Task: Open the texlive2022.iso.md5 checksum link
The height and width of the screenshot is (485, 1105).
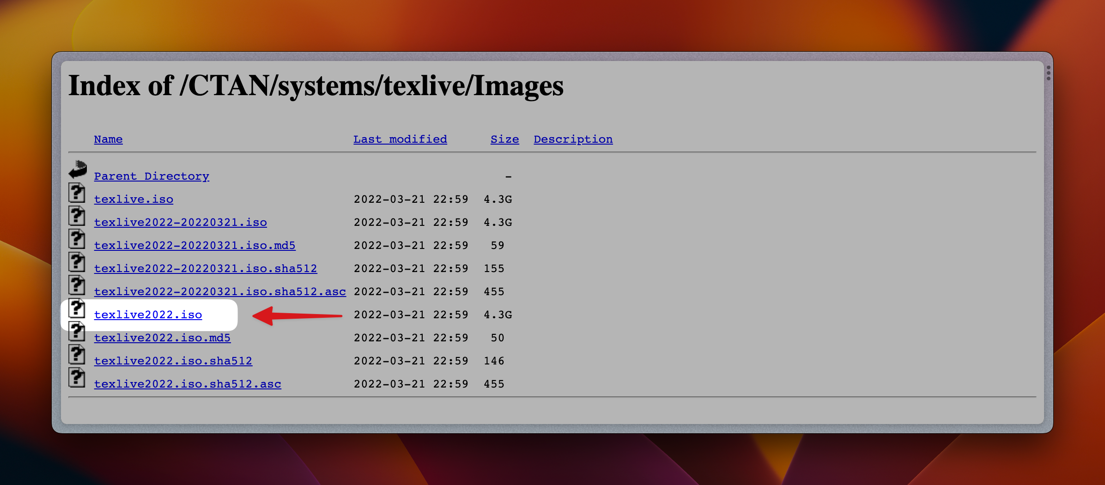Action: [162, 338]
